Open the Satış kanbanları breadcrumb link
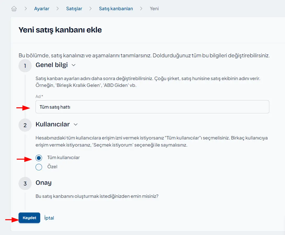The height and width of the screenshot is (235, 285). [116, 9]
